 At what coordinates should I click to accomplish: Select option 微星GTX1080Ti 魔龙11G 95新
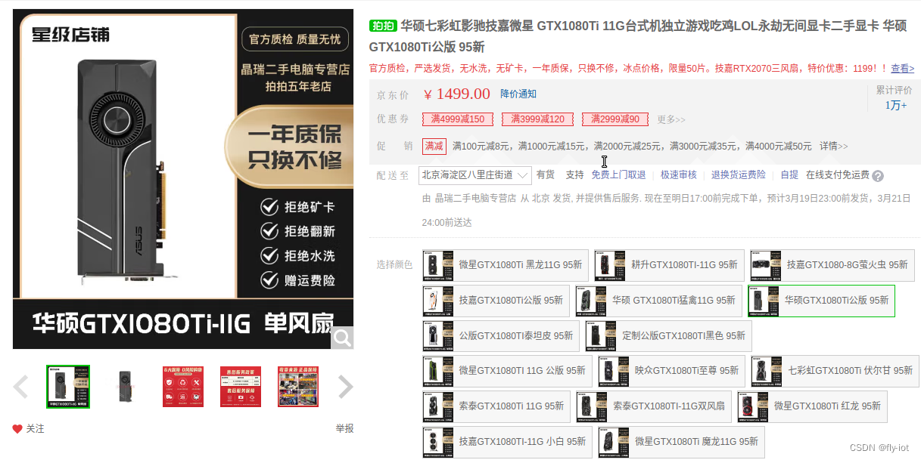click(x=681, y=442)
